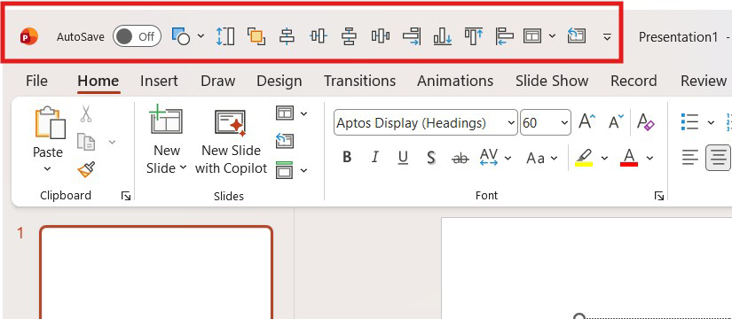Align selected objects to the bottom
The height and width of the screenshot is (319, 732).
pos(442,36)
